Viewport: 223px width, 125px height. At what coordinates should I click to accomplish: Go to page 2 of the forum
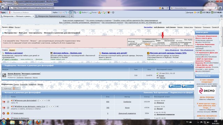point(16,89)
